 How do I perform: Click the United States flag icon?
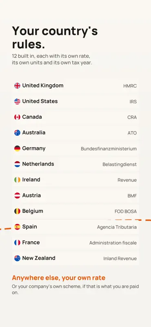(x=17, y=101)
